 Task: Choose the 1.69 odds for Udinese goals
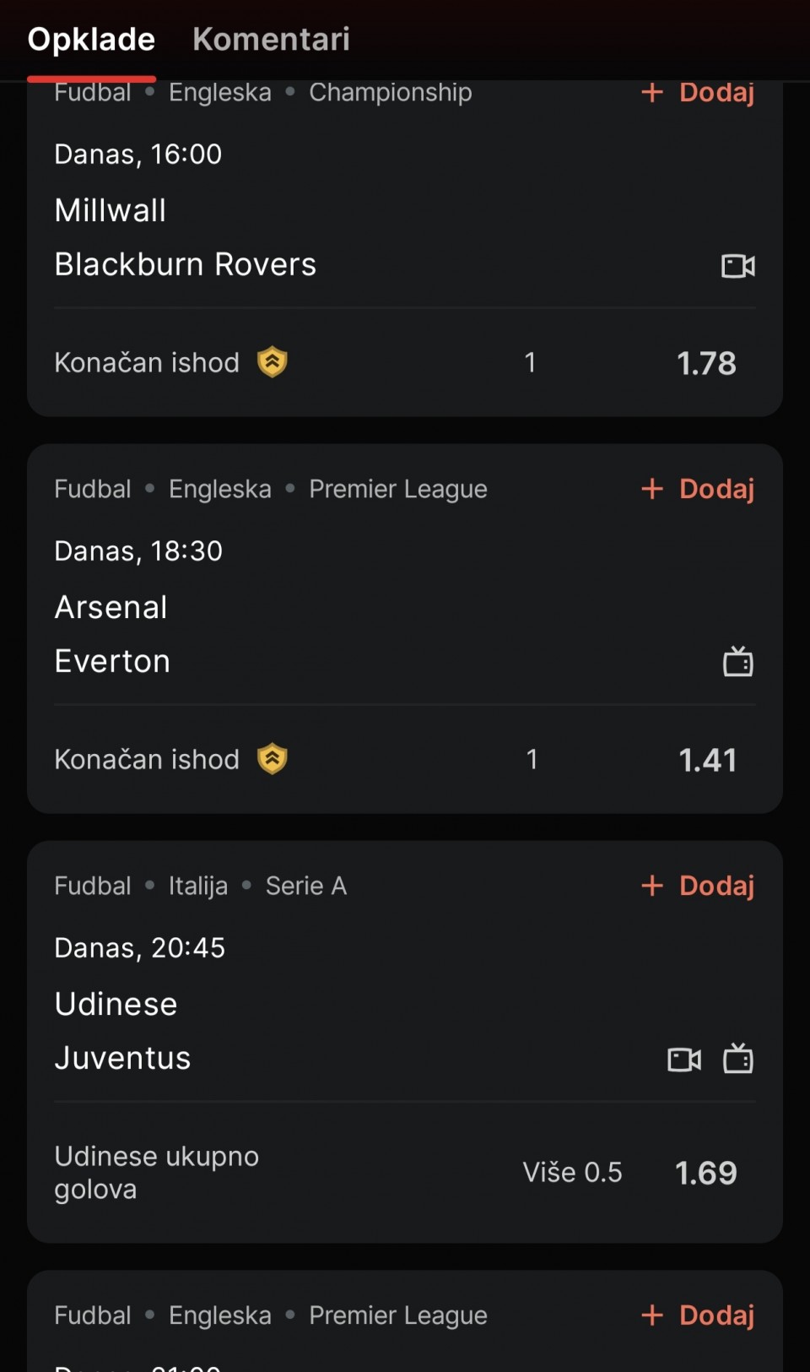point(706,1173)
